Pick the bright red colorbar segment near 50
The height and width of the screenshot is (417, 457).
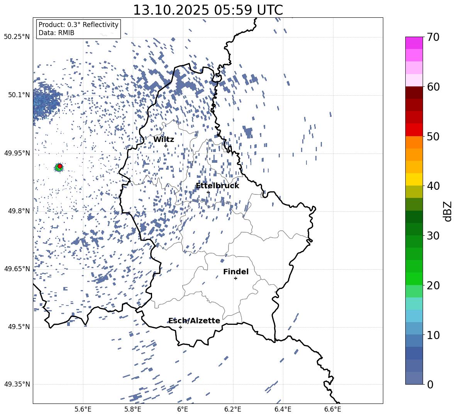click(x=414, y=130)
